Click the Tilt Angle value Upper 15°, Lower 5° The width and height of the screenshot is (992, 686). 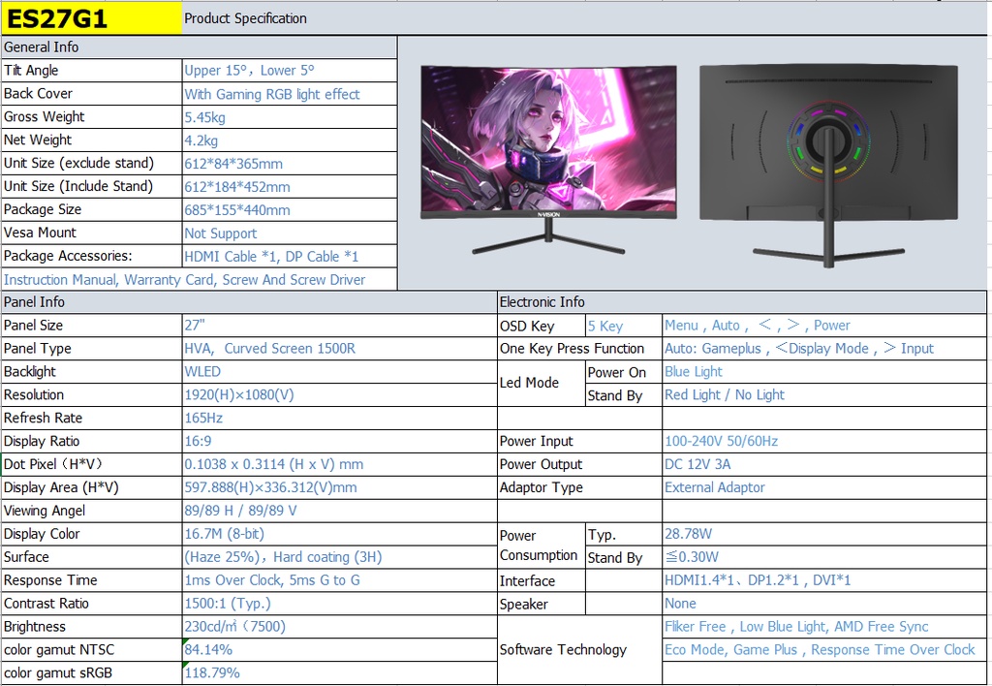289,70
